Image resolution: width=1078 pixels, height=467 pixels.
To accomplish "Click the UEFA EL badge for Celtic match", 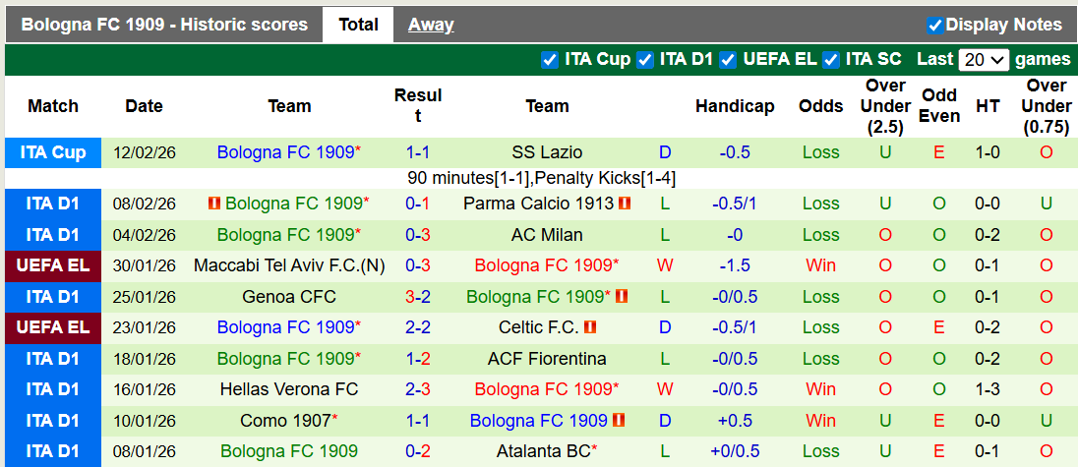I will coord(53,327).
